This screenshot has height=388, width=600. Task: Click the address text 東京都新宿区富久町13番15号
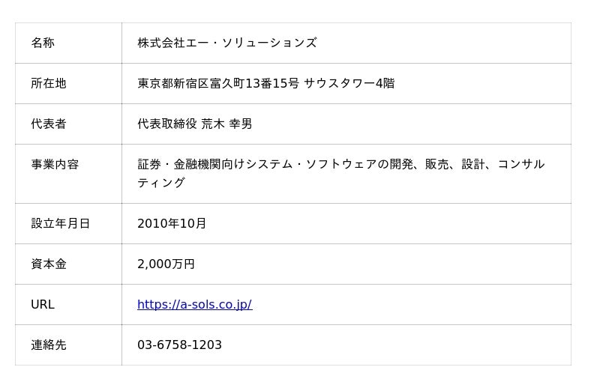[217, 84]
